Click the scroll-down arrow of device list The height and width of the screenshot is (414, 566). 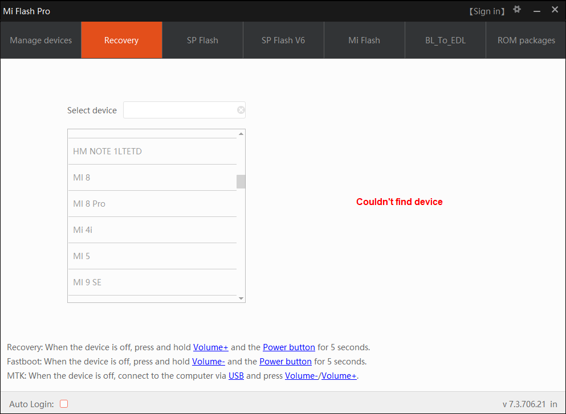click(x=241, y=298)
